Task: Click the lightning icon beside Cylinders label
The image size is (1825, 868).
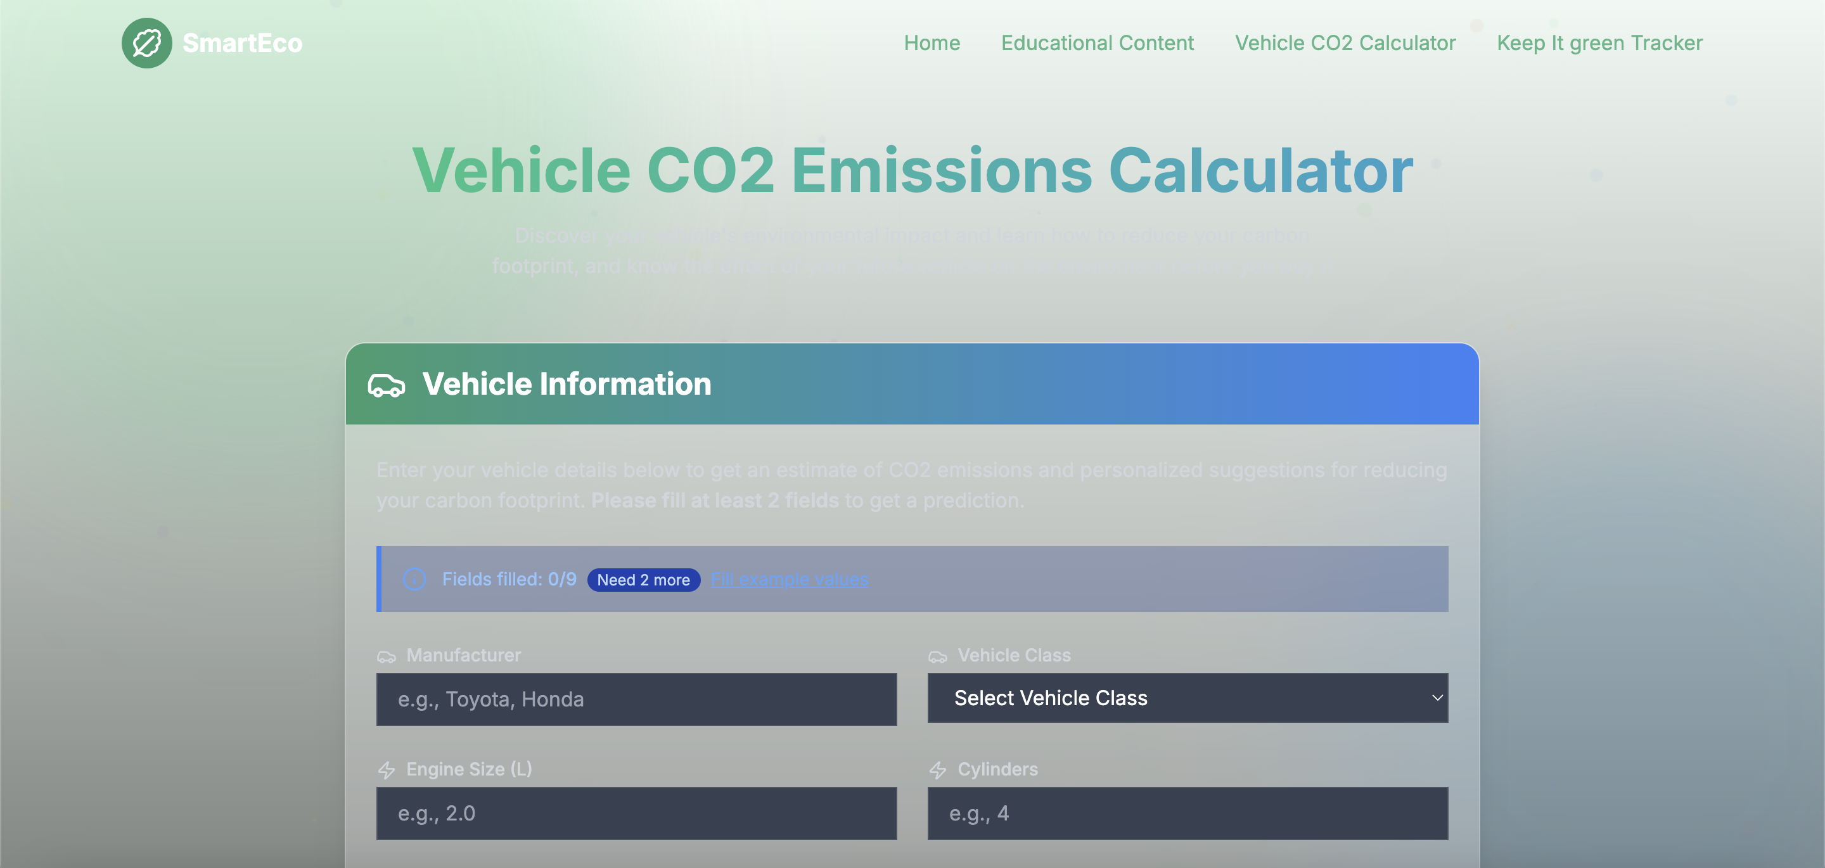Action: click(937, 770)
